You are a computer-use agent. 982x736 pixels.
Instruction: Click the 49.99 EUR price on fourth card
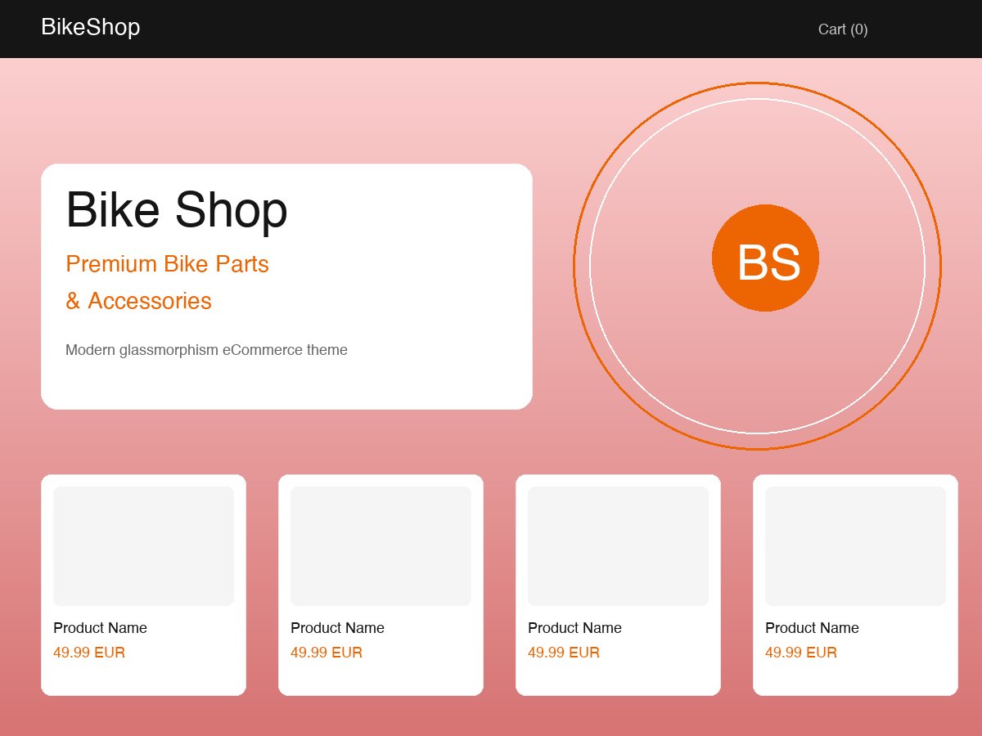click(x=801, y=653)
